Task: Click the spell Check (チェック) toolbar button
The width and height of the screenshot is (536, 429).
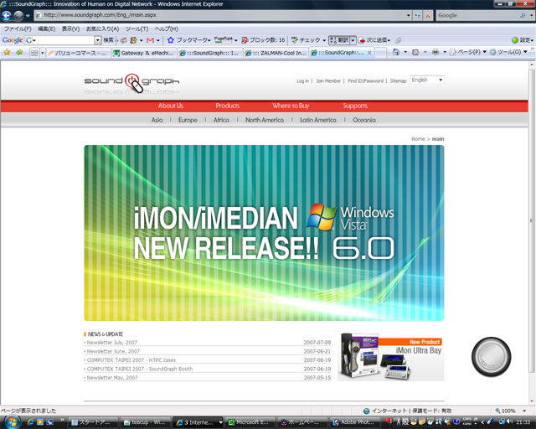Action: click(x=307, y=40)
